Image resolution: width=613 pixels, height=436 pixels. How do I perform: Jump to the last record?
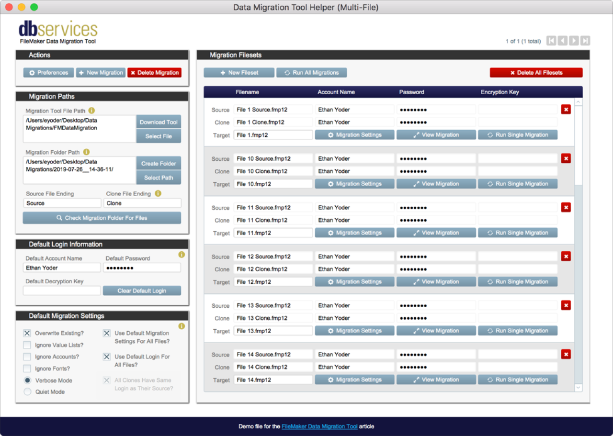pyautogui.click(x=585, y=41)
